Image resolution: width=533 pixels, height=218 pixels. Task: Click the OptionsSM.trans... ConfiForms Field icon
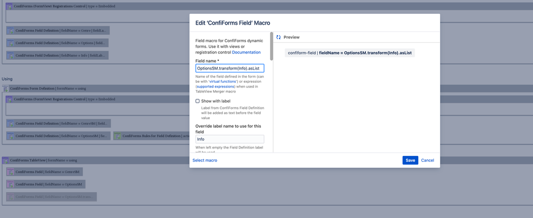[10, 197]
